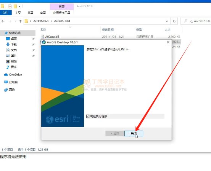This screenshot has height=171, width=211.
Task: Open the 文件 ribbon tab
Action: coord(5,13)
